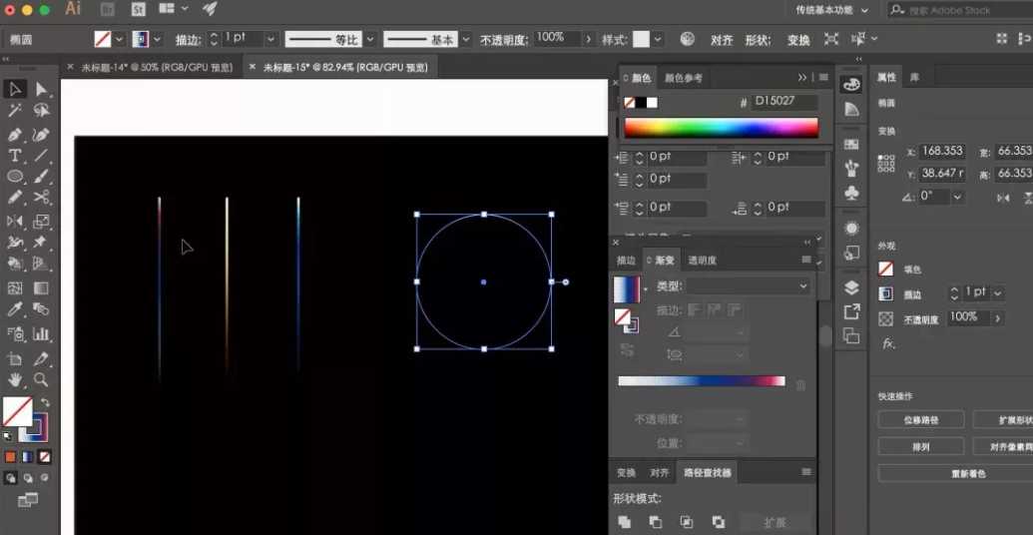Select the Eyedropper tool
Image resolution: width=1033 pixels, height=535 pixels.
tap(15, 309)
